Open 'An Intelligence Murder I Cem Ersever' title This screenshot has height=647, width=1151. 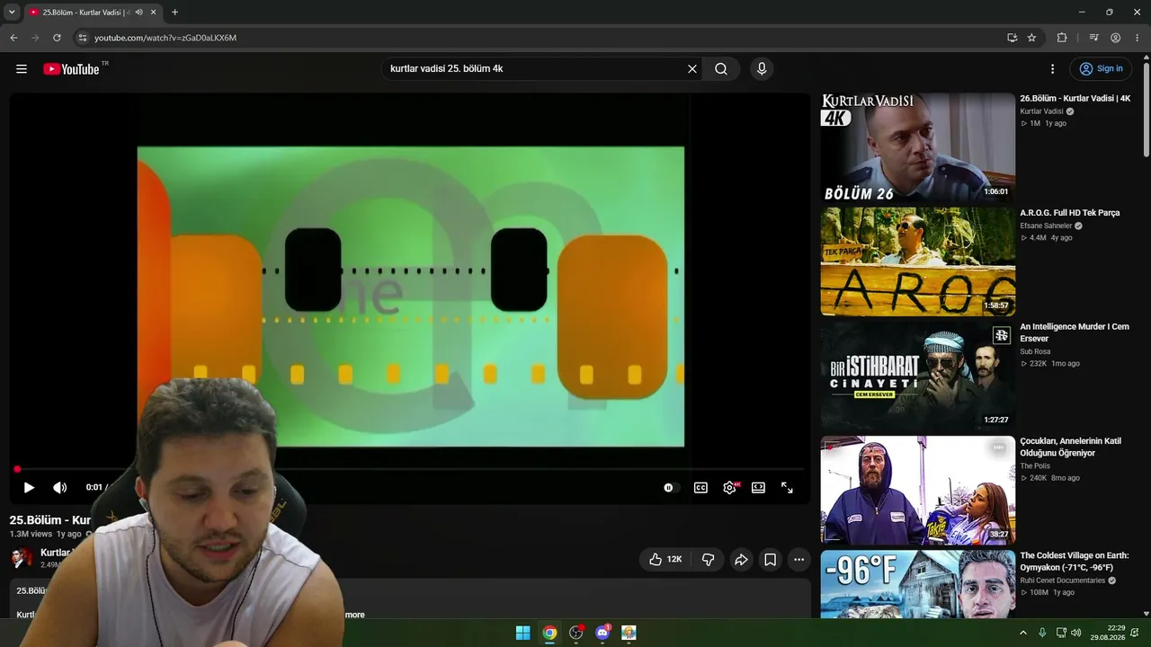1075,332
